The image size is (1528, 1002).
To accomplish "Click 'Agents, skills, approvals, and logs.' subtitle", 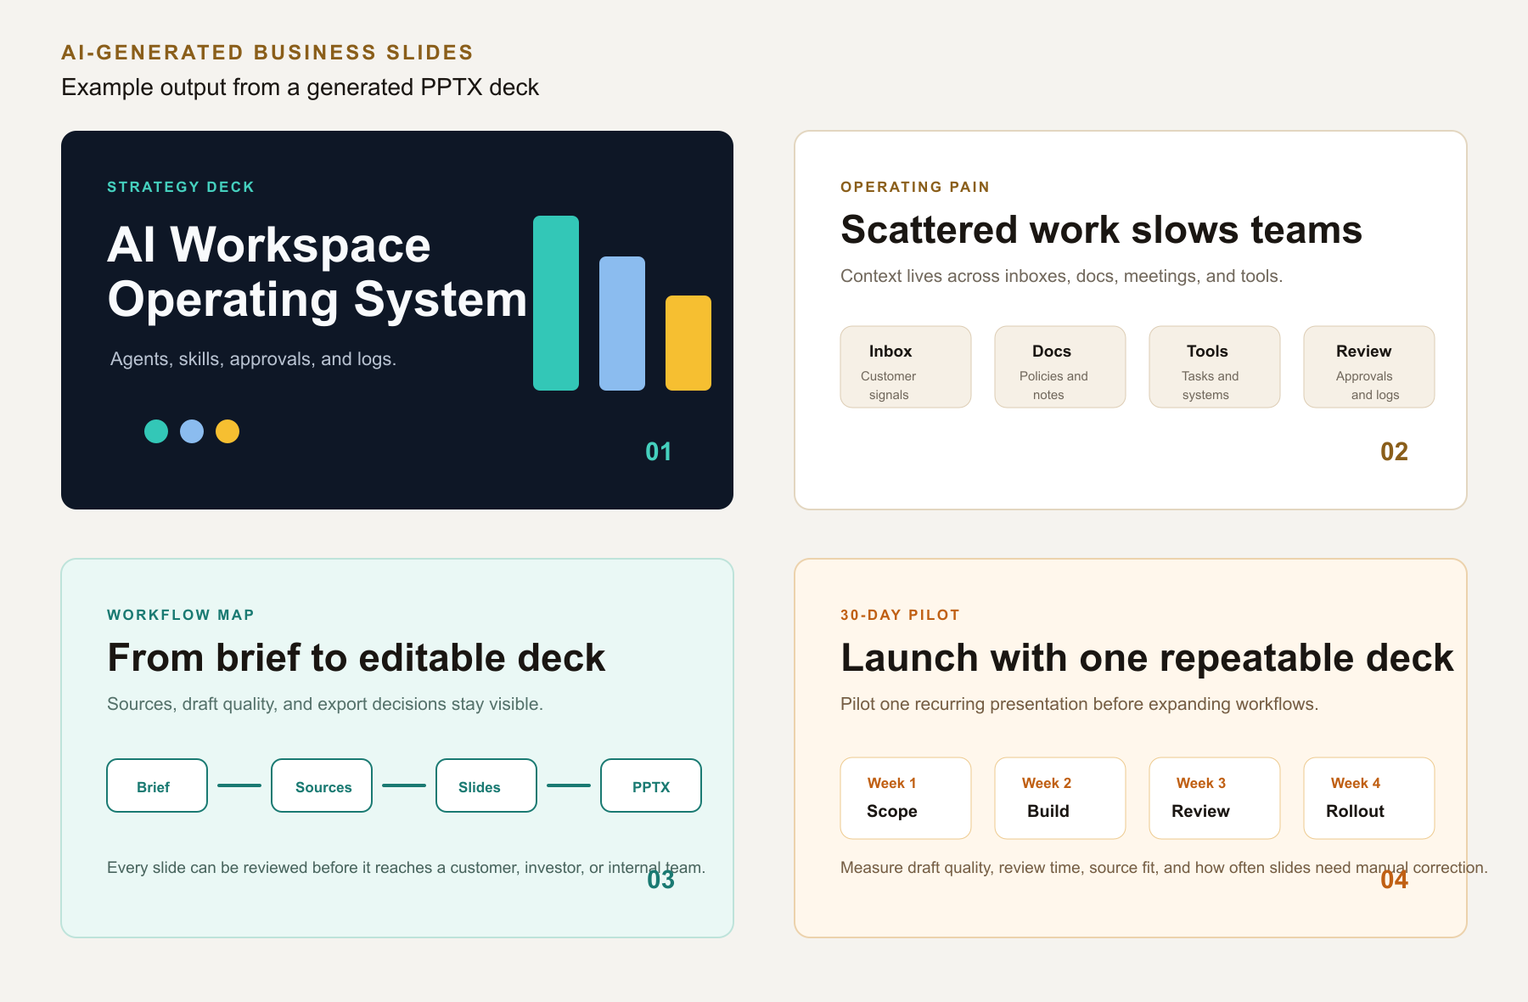I will pos(253,359).
